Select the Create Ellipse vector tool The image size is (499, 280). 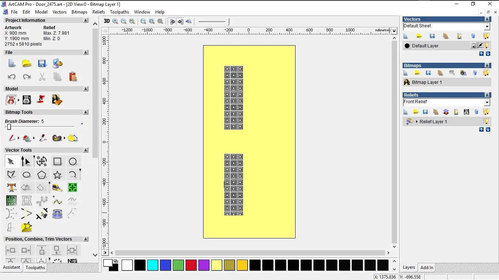tap(27, 175)
